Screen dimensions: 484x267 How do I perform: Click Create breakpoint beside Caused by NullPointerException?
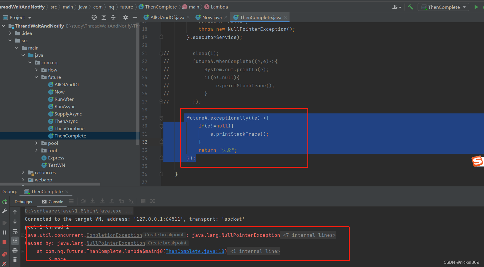point(167,243)
